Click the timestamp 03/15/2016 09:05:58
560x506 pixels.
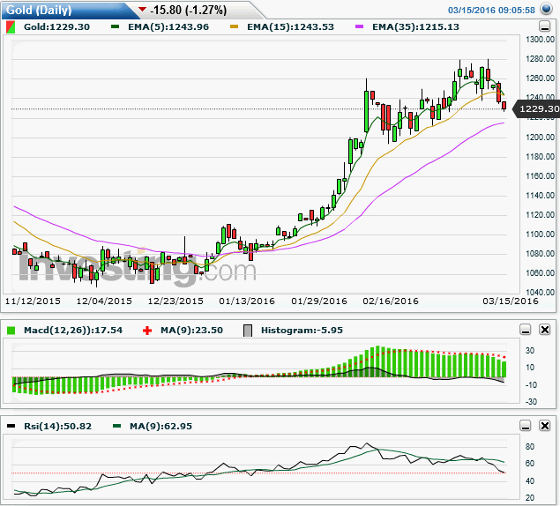[x=491, y=10]
